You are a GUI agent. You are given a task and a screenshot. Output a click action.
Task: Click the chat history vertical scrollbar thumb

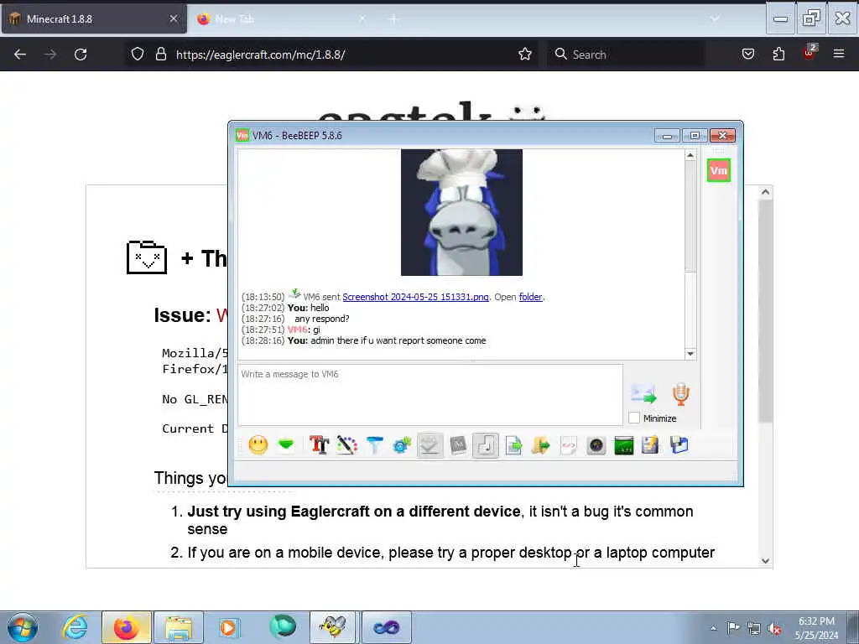tap(690, 216)
